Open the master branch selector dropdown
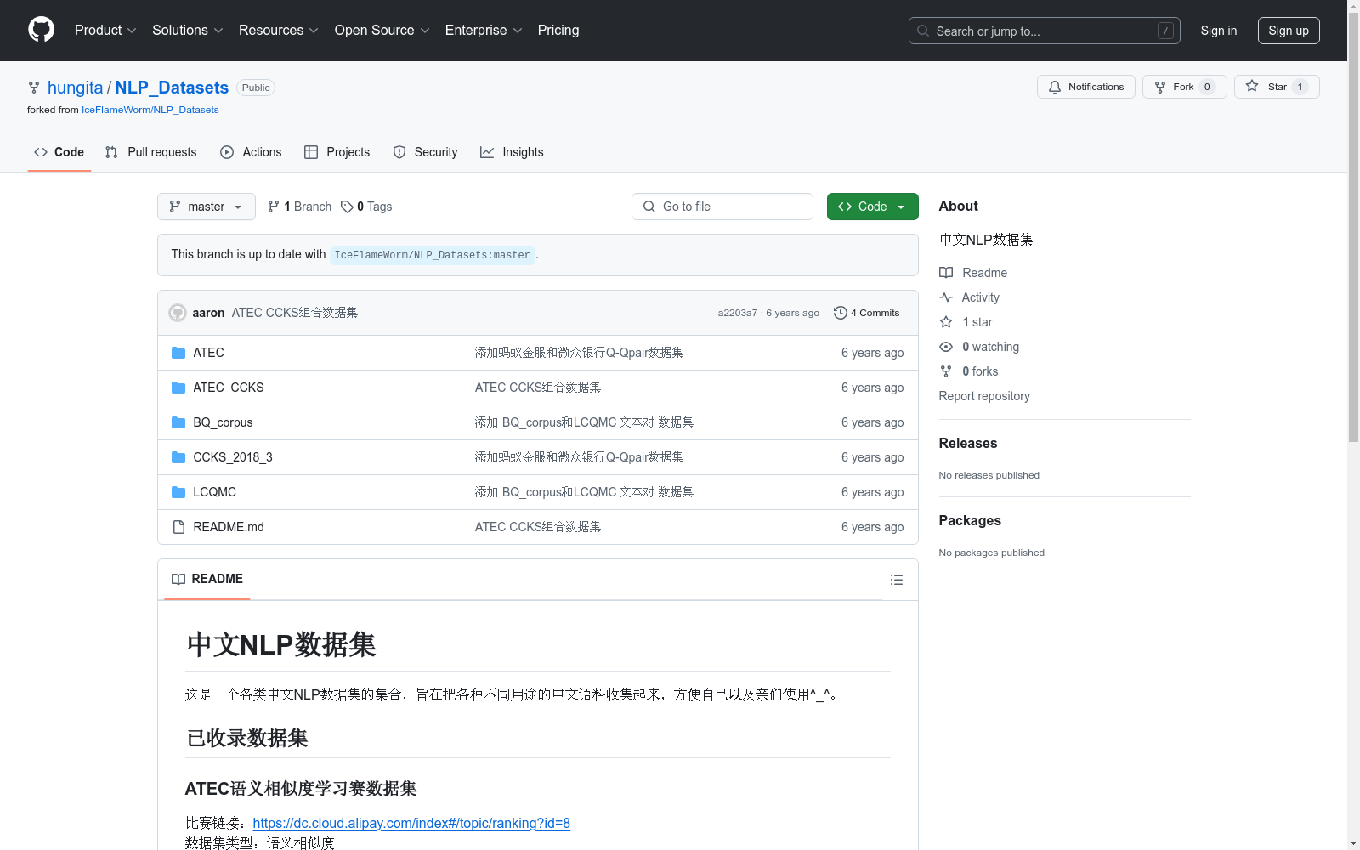Screen dimensions: 1360x850 206,207
